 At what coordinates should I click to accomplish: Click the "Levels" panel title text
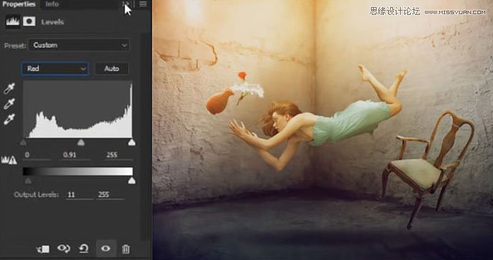point(52,22)
